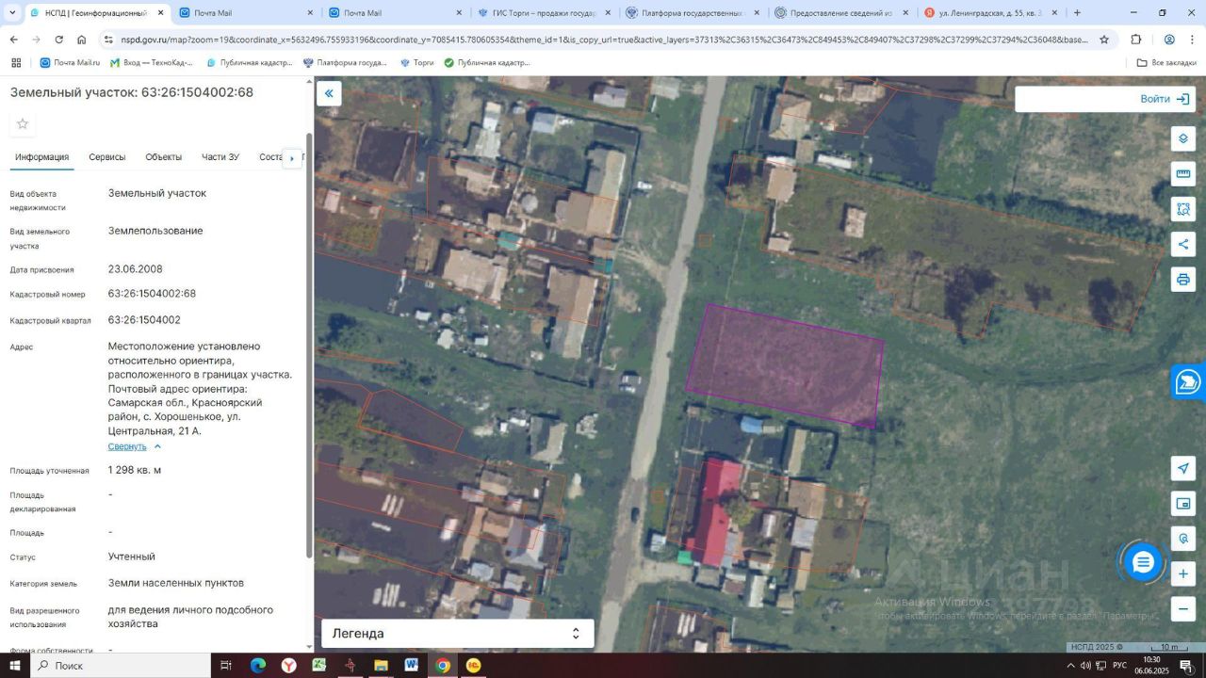
Task: Open the overview mini-map tool
Action: (x=1183, y=505)
